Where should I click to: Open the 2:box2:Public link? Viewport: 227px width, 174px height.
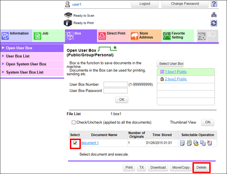pos(176,79)
